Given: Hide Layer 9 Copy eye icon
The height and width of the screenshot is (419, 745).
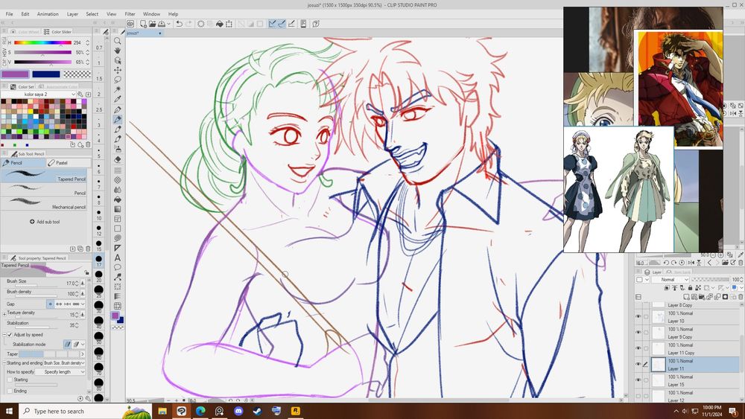Looking at the screenshot, I should (638, 332).
